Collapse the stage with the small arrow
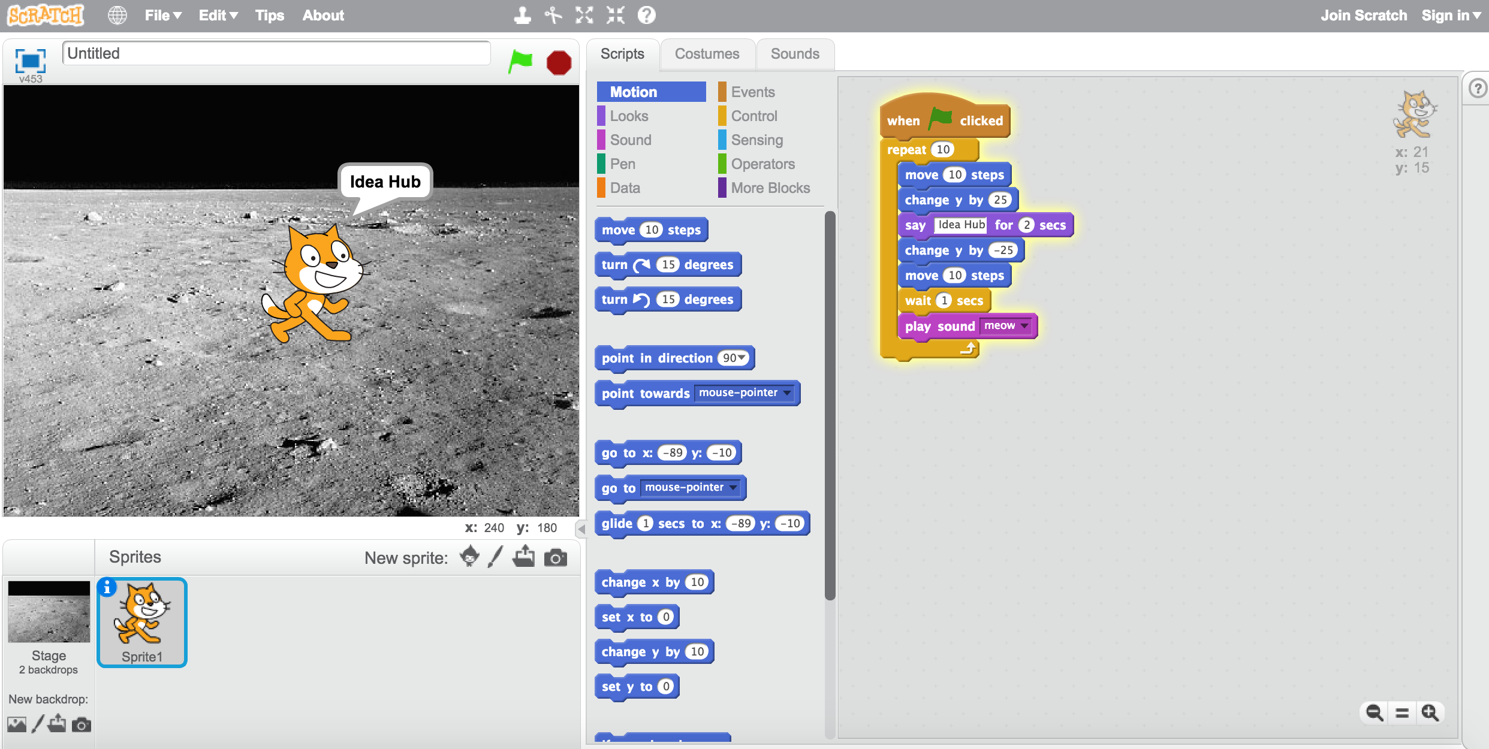 point(581,529)
